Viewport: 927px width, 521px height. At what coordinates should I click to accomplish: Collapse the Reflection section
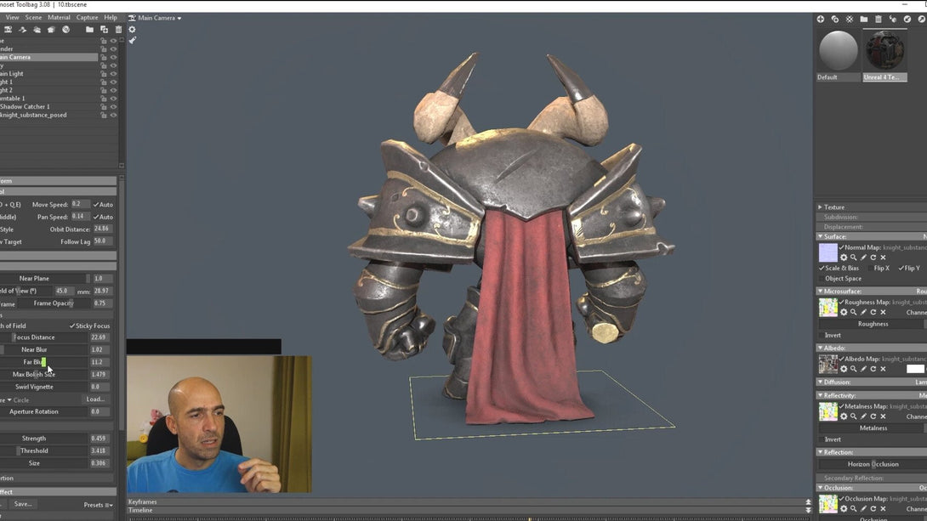820,452
